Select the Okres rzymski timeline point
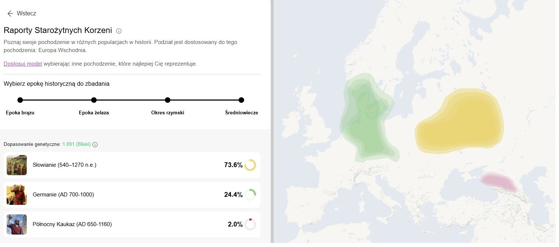559x247 pixels. (x=168, y=100)
